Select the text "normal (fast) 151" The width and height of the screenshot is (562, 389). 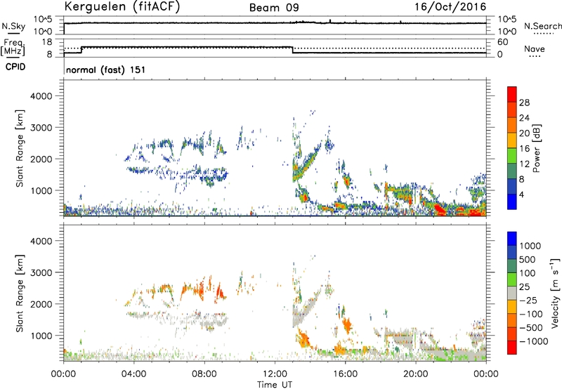pos(106,70)
